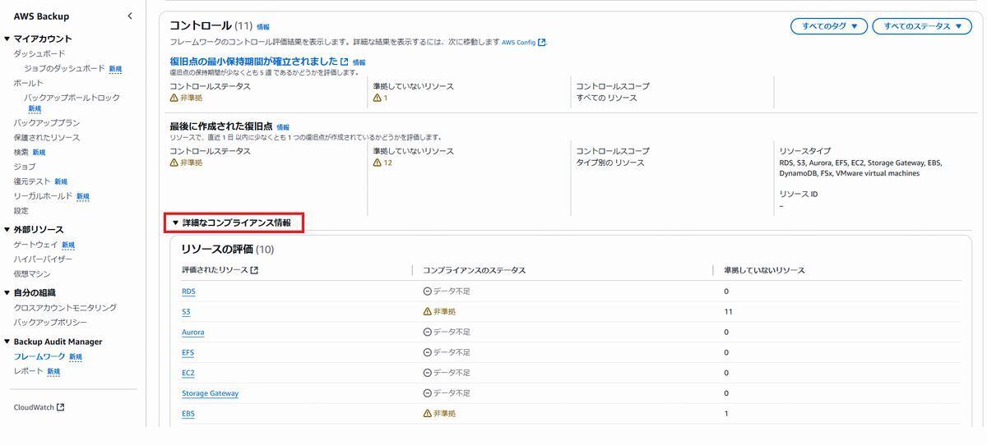Open 検索 in the sidebar
Image resolution: width=987 pixels, height=445 pixels.
click(21, 152)
